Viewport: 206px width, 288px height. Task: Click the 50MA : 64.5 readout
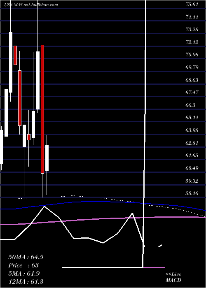(x=26, y=257)
